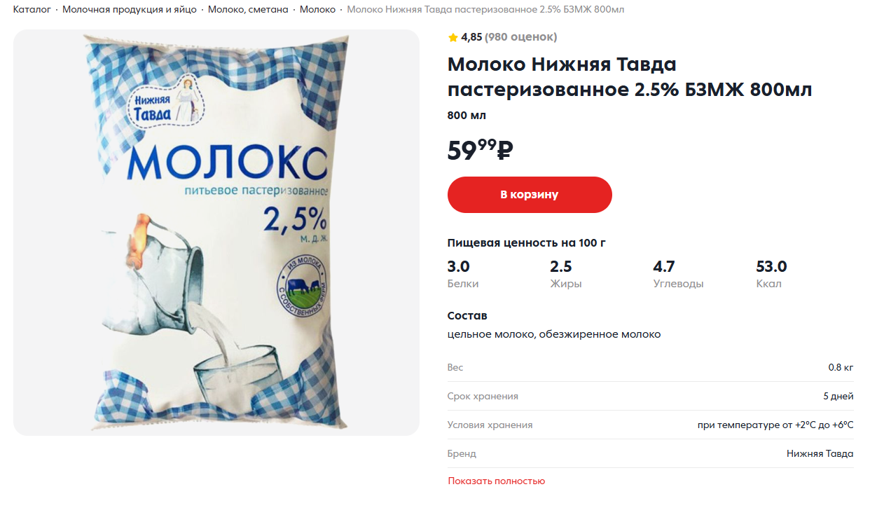Select the Молоко breadcrumb link

pos(317,10)
